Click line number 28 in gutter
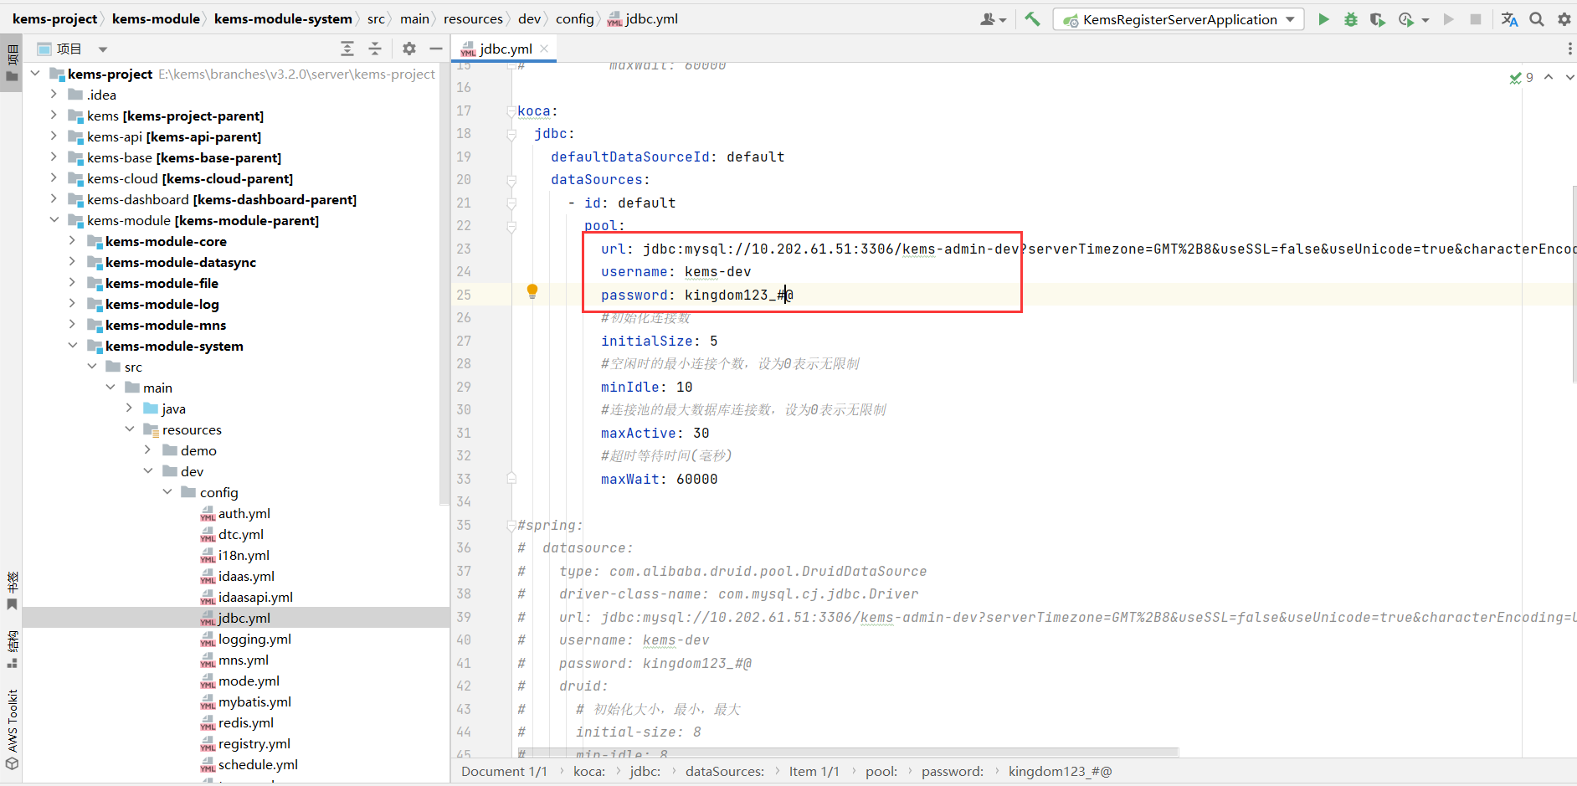Viewport: 1577px width, 786px height. coord(464,363)
